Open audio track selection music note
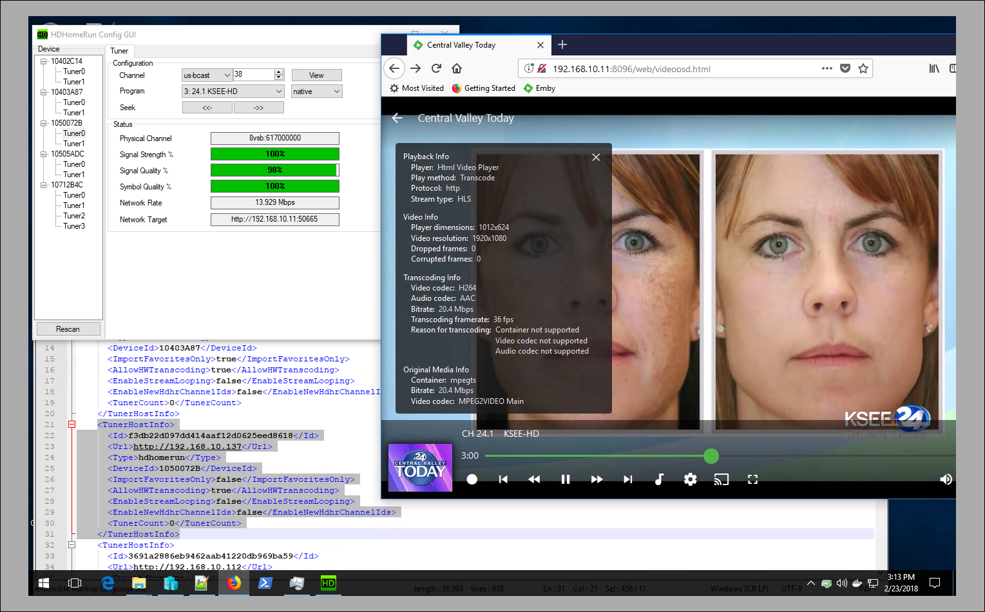 click(659, 479)
